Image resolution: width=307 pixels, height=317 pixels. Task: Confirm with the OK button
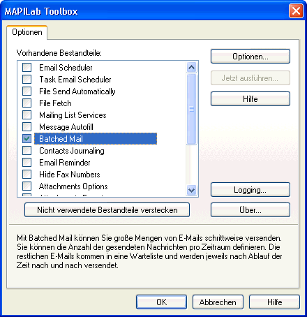click(x=161, y=302)
